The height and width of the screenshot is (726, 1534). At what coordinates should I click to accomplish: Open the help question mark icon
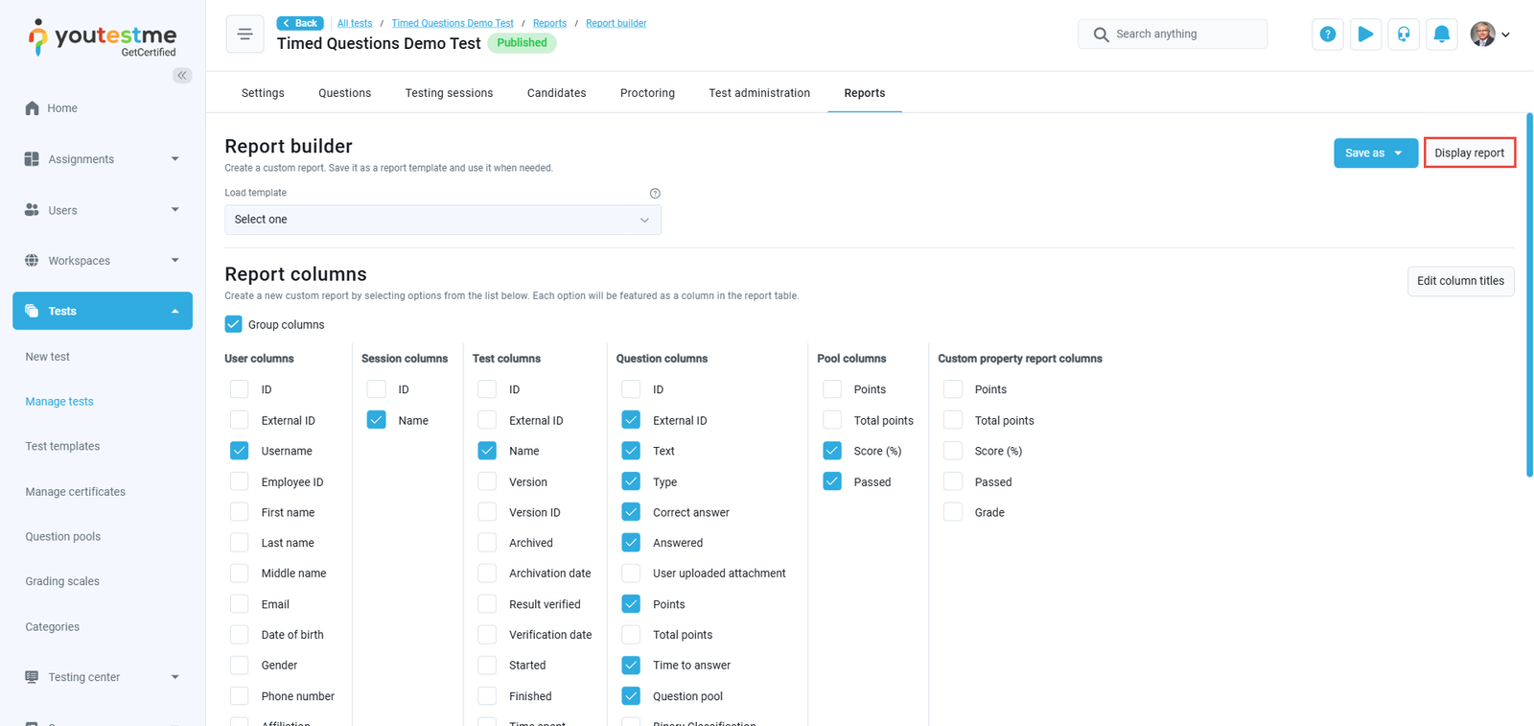[1327, 35]
